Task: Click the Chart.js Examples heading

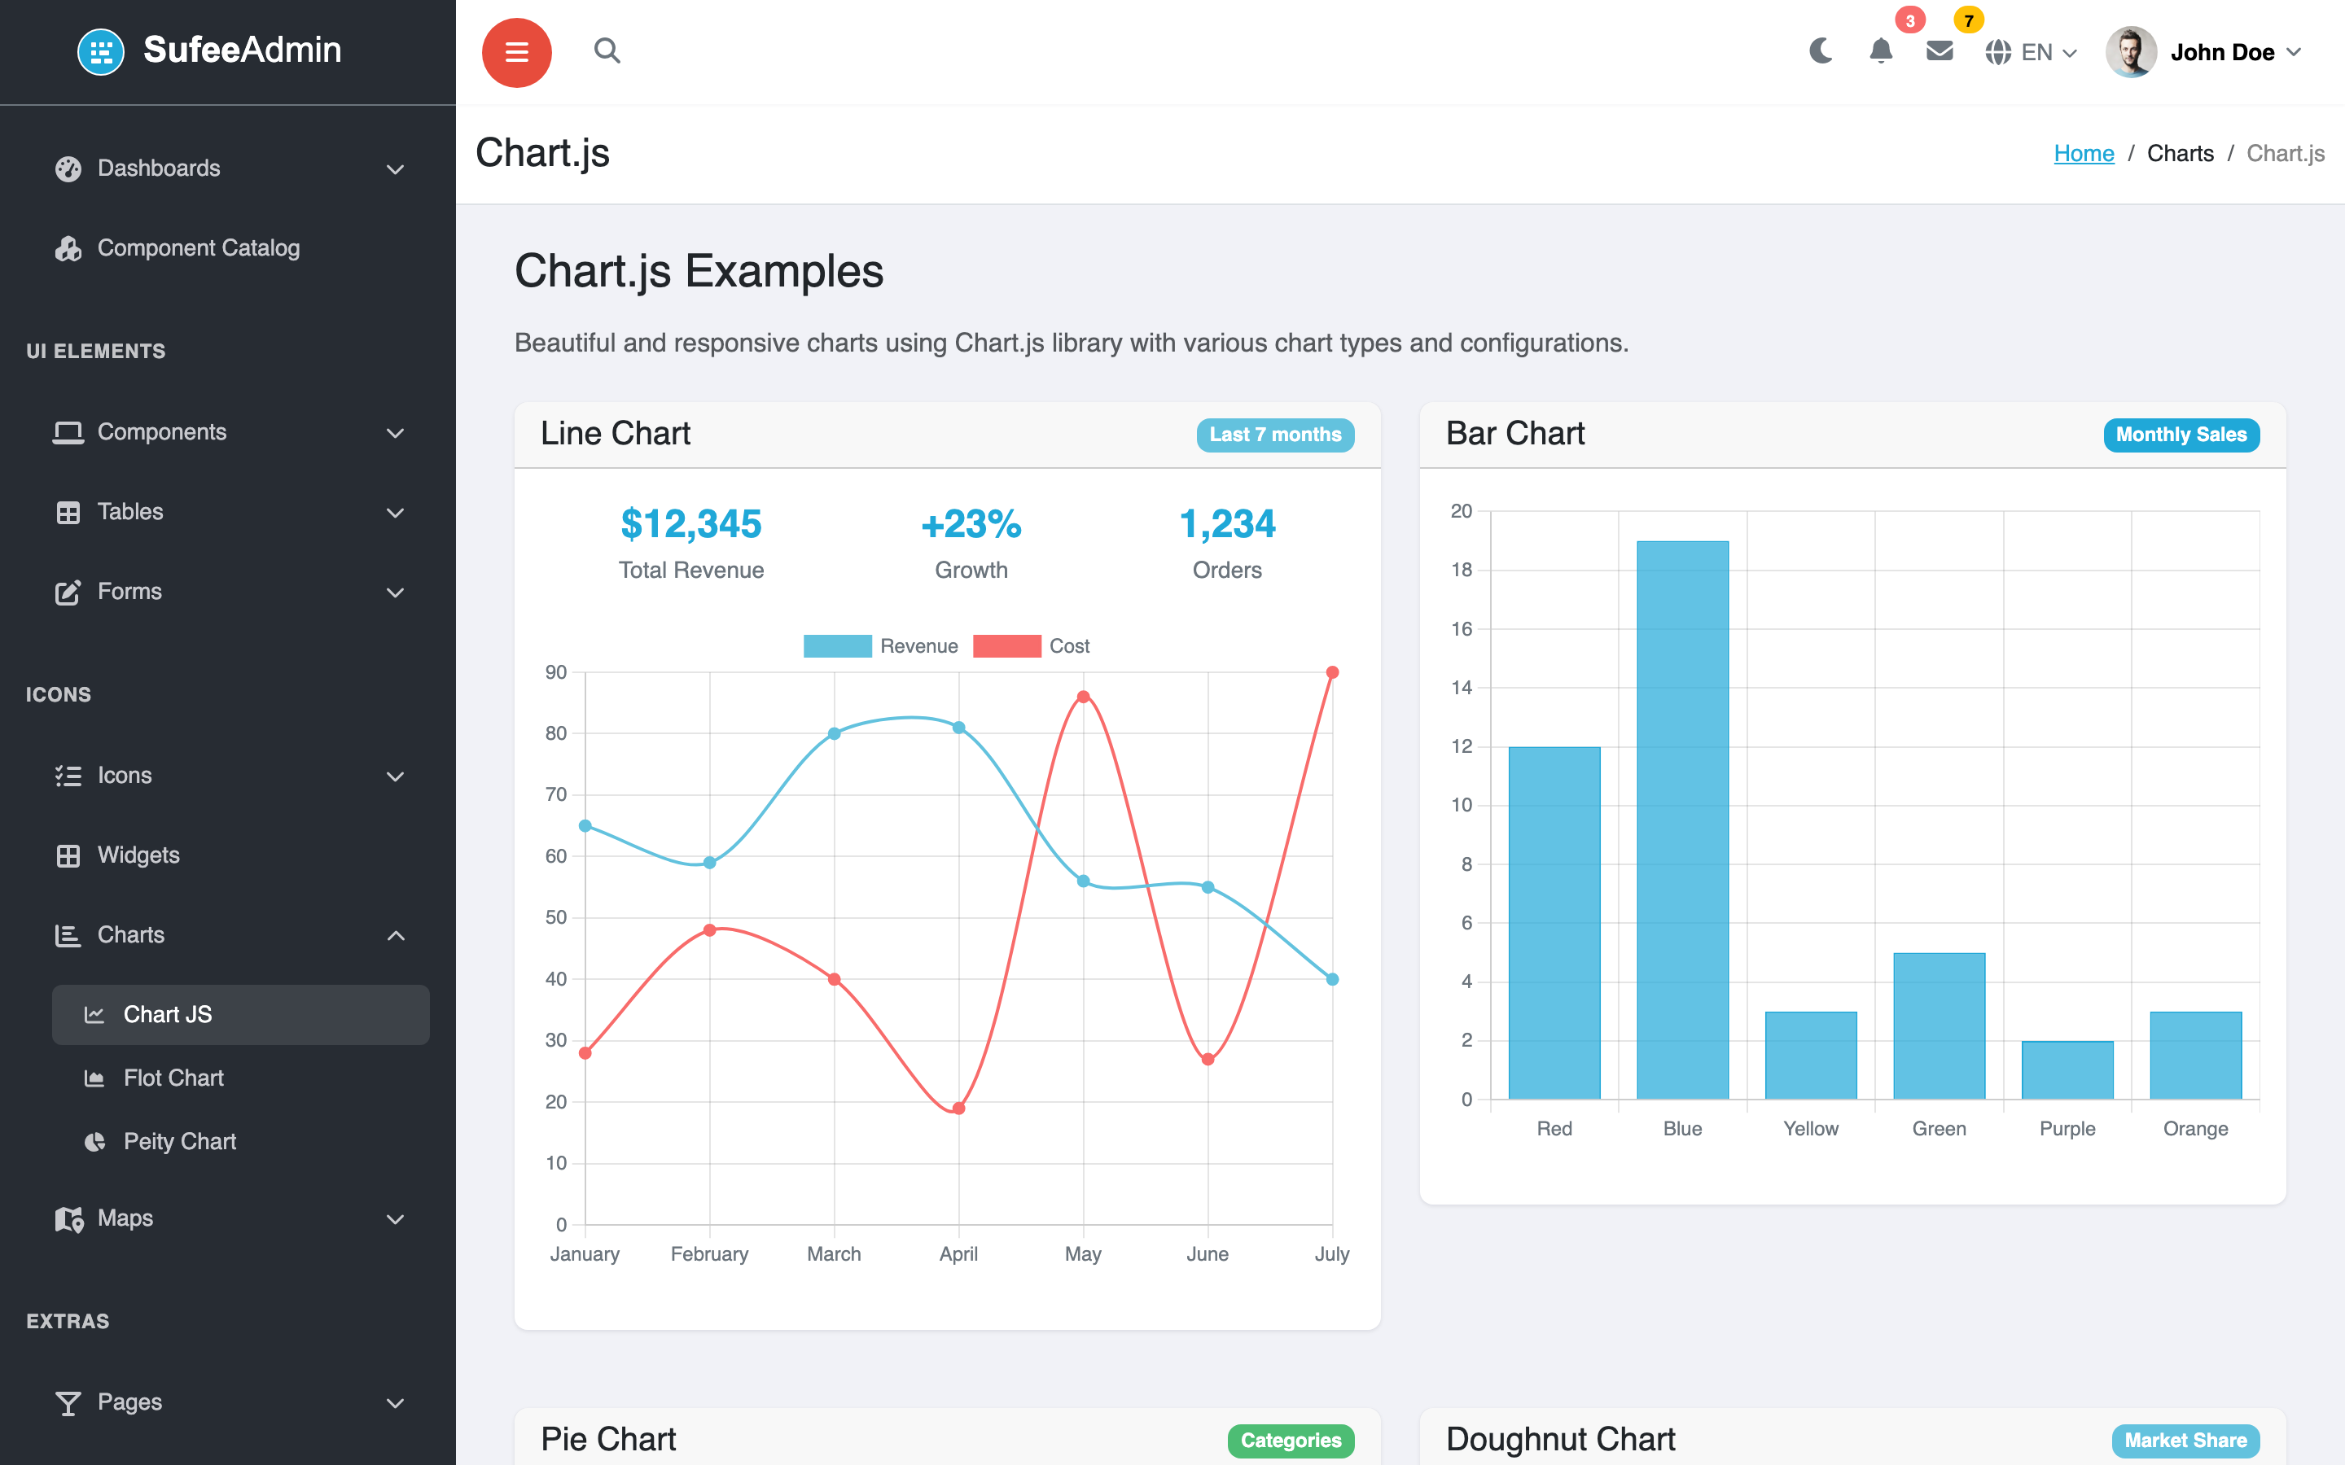Action: click(x=699, y=271)
